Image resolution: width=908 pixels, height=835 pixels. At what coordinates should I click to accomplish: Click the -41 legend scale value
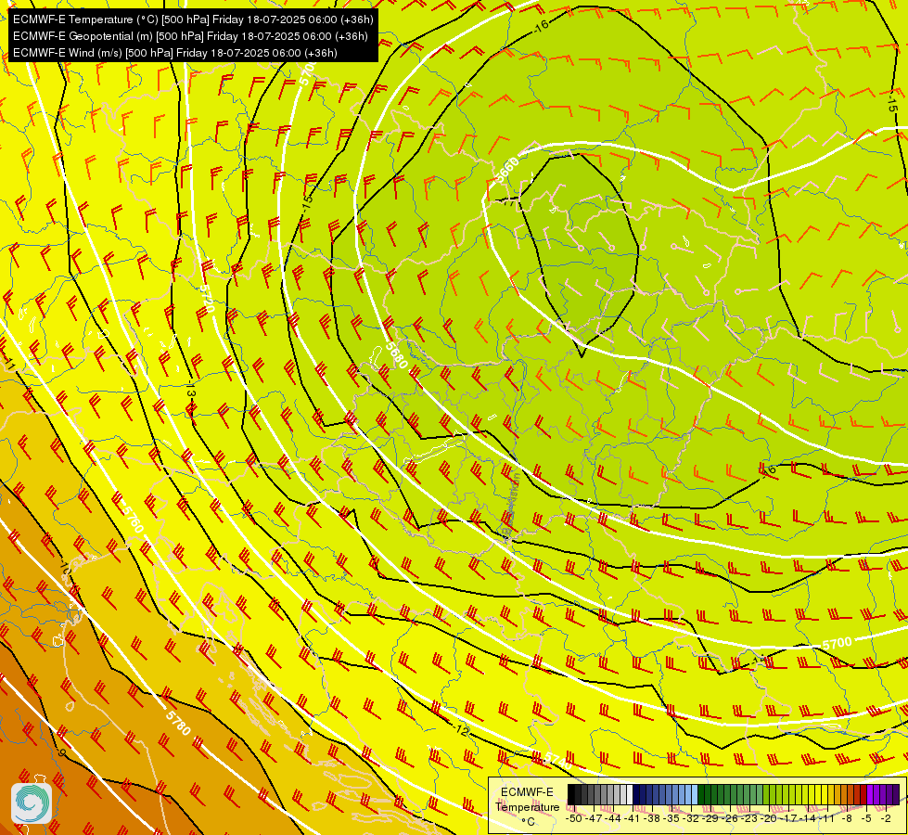632,818
